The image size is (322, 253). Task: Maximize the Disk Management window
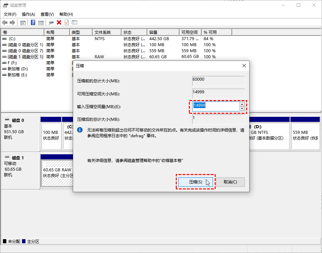tap(299, 5)
